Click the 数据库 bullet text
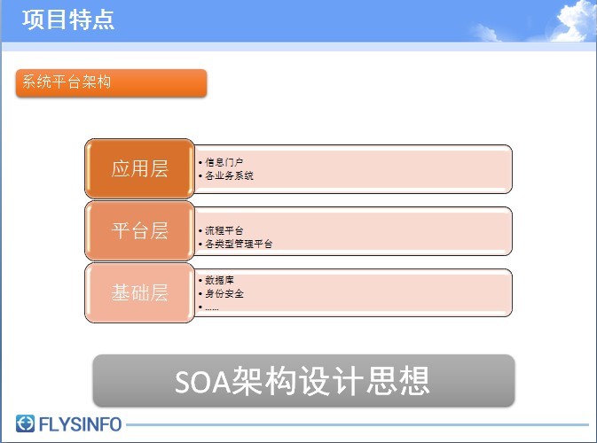 [x=219, y=280]
